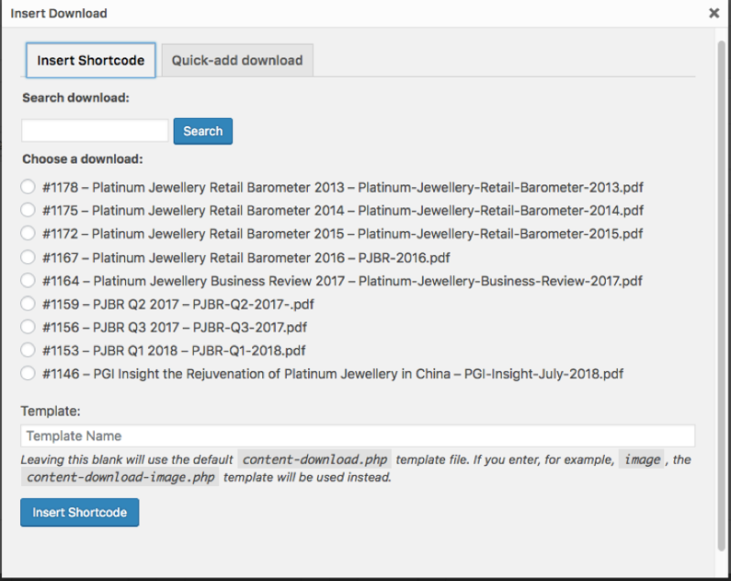Choose download #1175 Retail Barometer 2014

[x=27, y=210]
